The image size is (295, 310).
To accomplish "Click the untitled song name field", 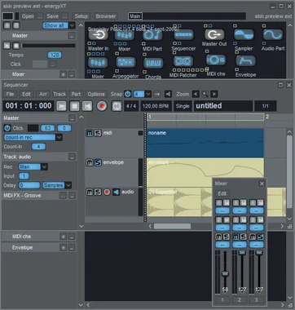I will pos(222,106).
